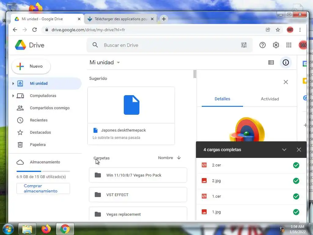Open the Windows Start button

click(8, 229)
